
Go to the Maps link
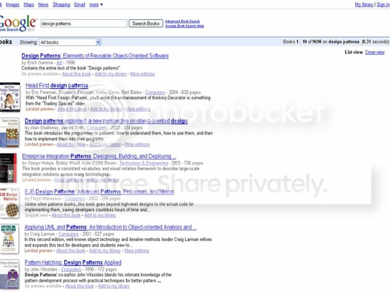coord(29,5)
